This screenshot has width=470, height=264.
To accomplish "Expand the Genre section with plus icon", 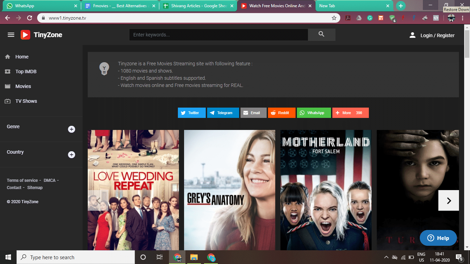I will click(72, 129).
